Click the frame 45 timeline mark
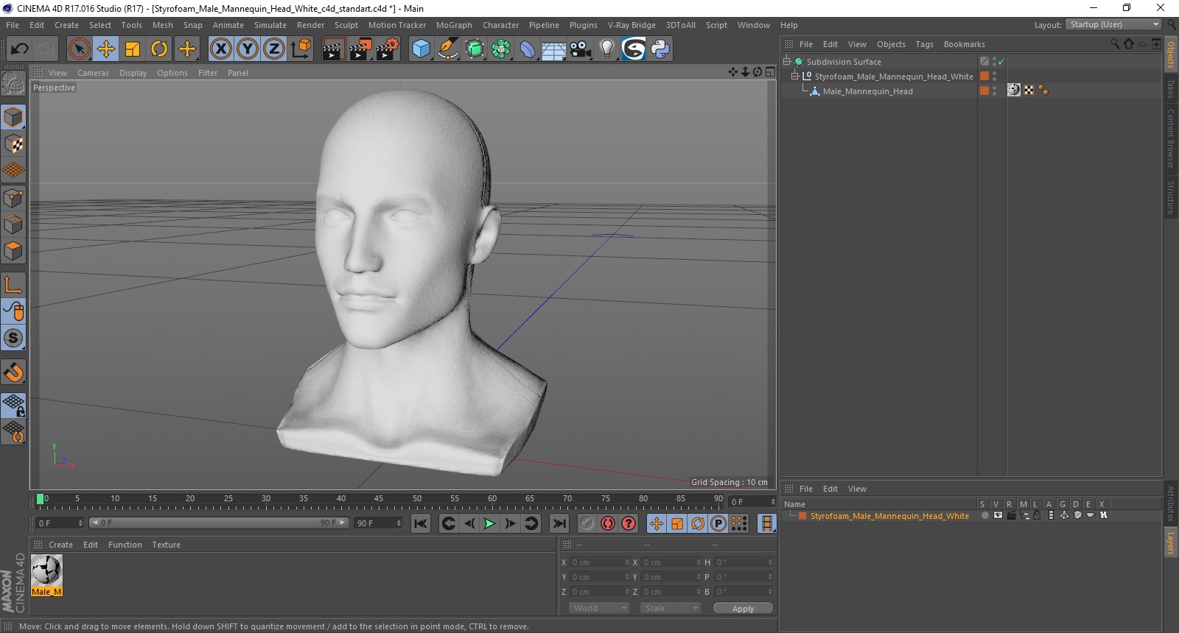This screenshot has width=1179, height=633. click(x=379, y=498)
